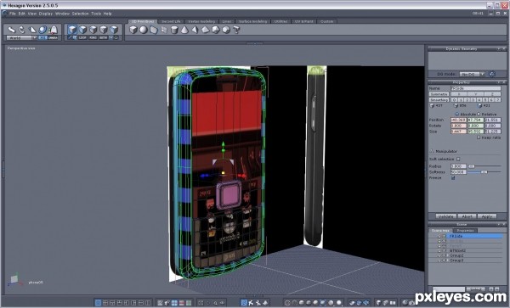Screen dimensions: 510x308
Task: Insert the 3D Text primitive
Action: (x=236, y=30)
